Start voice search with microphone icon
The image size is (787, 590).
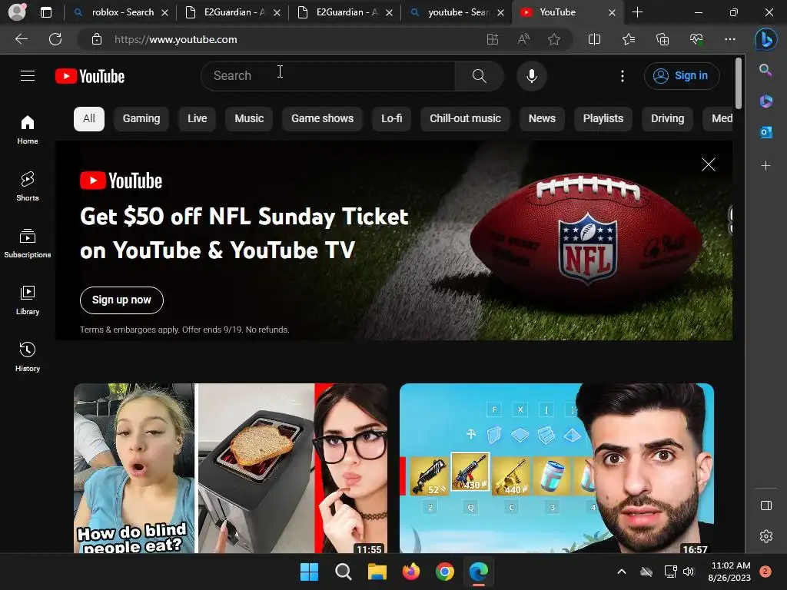click(x=532, y=76)
